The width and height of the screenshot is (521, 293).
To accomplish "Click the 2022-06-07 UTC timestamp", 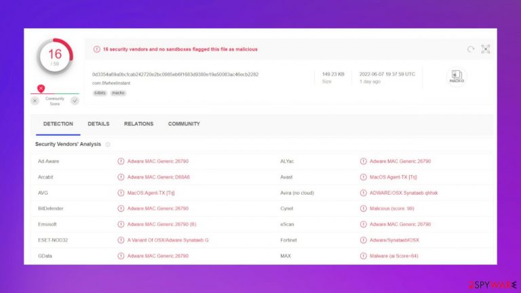I will coord(387,74).
